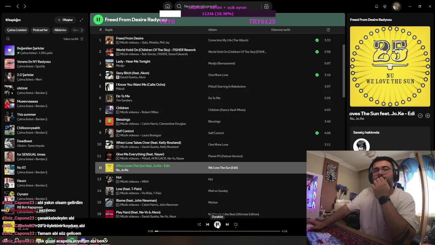435x245 pixels.
Task: Open the Browse icon beside search
Action: tap(266, 6)
